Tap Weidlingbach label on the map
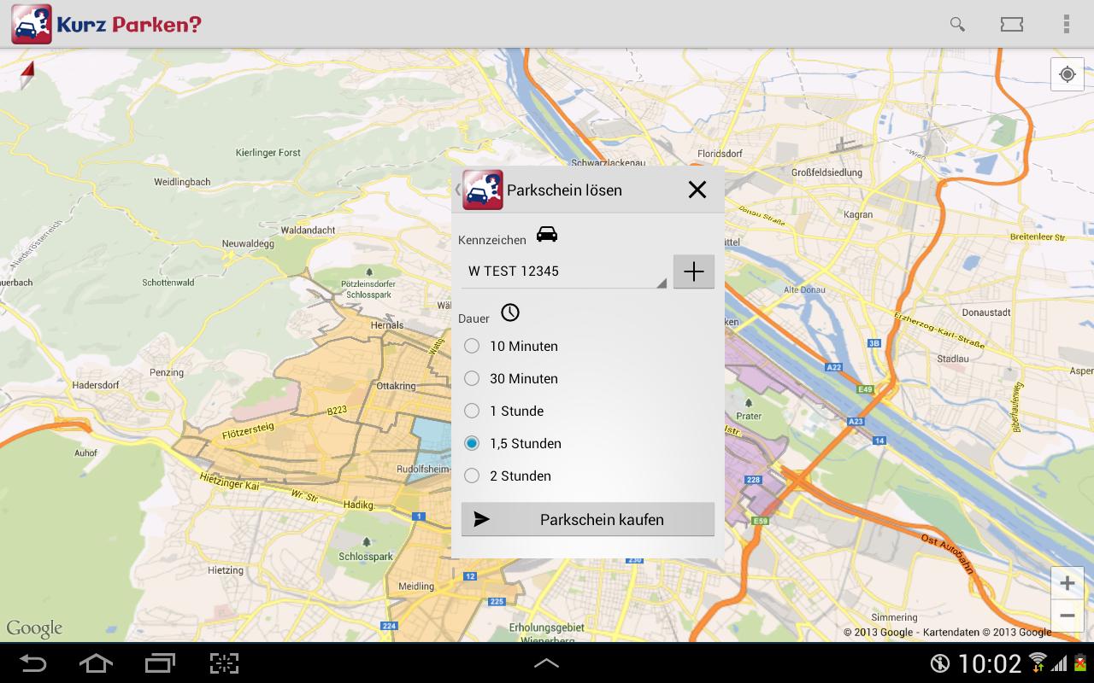This screenshot has height=683, width=1094. pos(182,182)
